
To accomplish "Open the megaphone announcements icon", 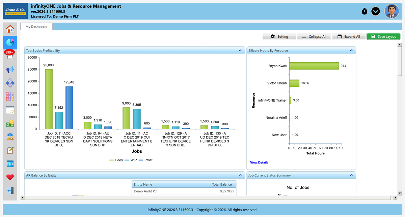I will click(10, 70).
